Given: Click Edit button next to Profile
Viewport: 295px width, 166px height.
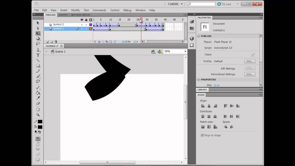Looking at the screenshot, I should tap(250, 61).
